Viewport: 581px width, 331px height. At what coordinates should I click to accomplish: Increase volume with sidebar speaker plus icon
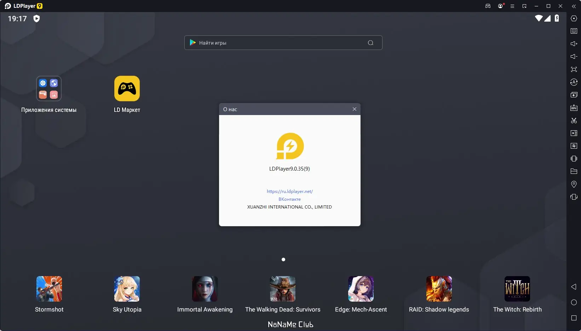[x=574, y=44]
